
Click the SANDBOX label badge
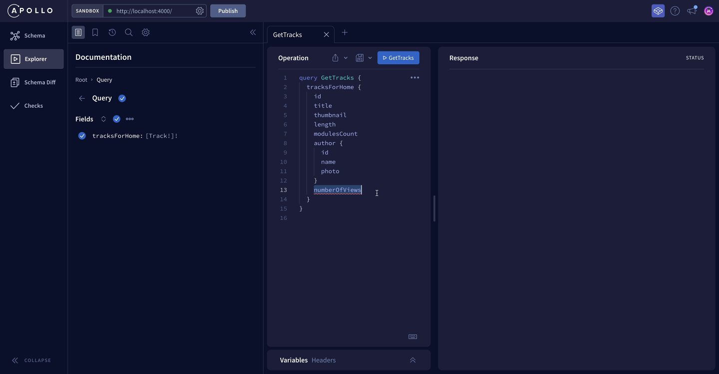click(x=87, y=11)
